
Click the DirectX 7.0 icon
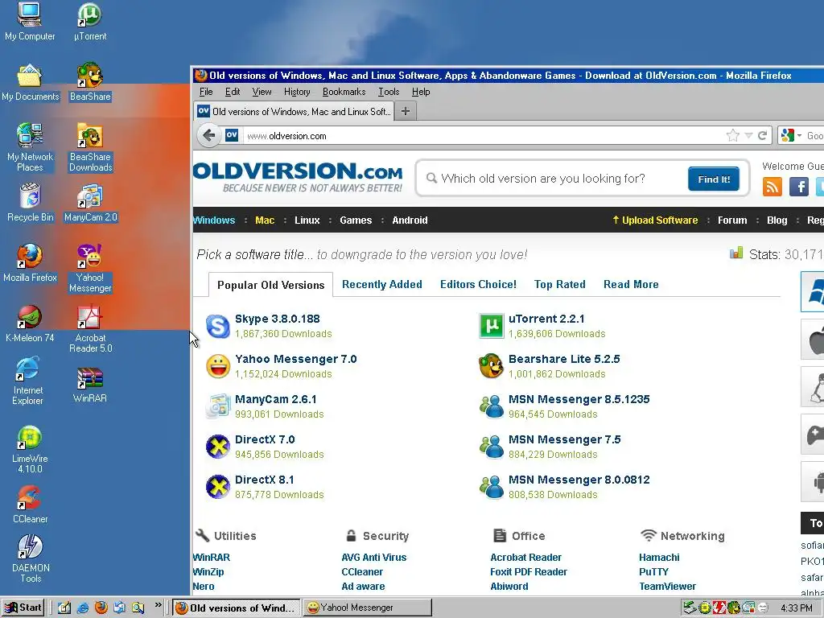[x=217, y=447]
